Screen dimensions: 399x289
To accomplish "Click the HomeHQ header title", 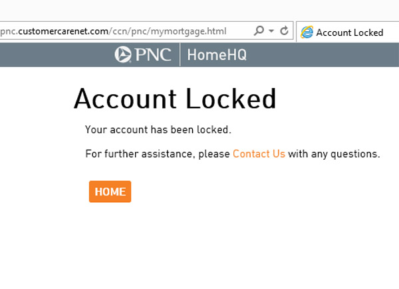I will tap(217, 55).
